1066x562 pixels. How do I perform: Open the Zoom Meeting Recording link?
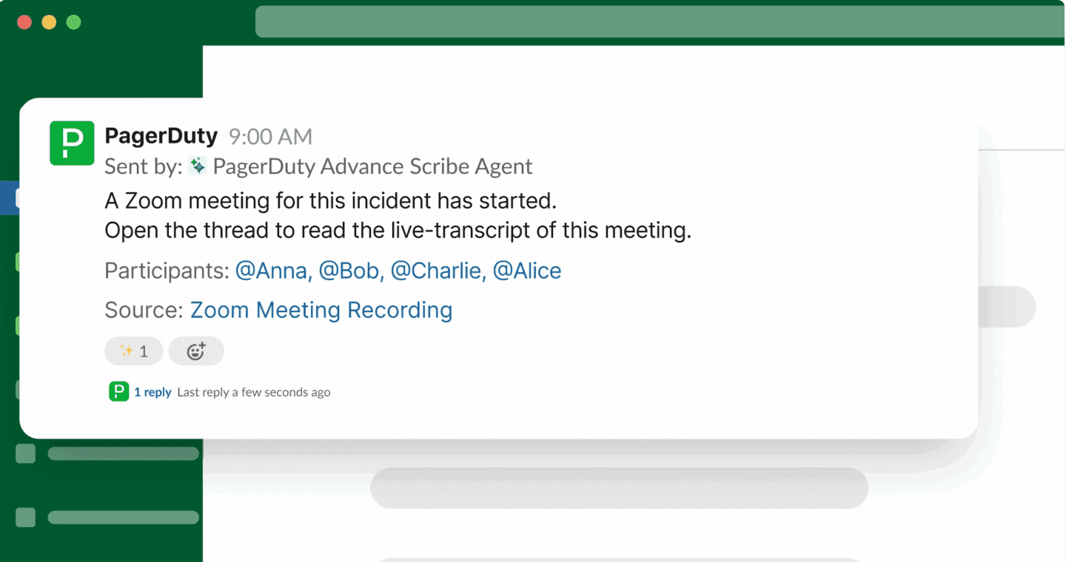click(321, 310)
